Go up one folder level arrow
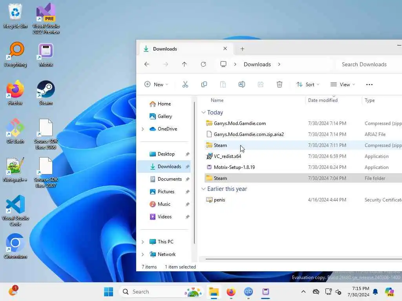 point(185,64)
